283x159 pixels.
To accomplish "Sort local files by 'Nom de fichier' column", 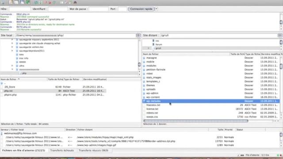I will coord(23,79).
